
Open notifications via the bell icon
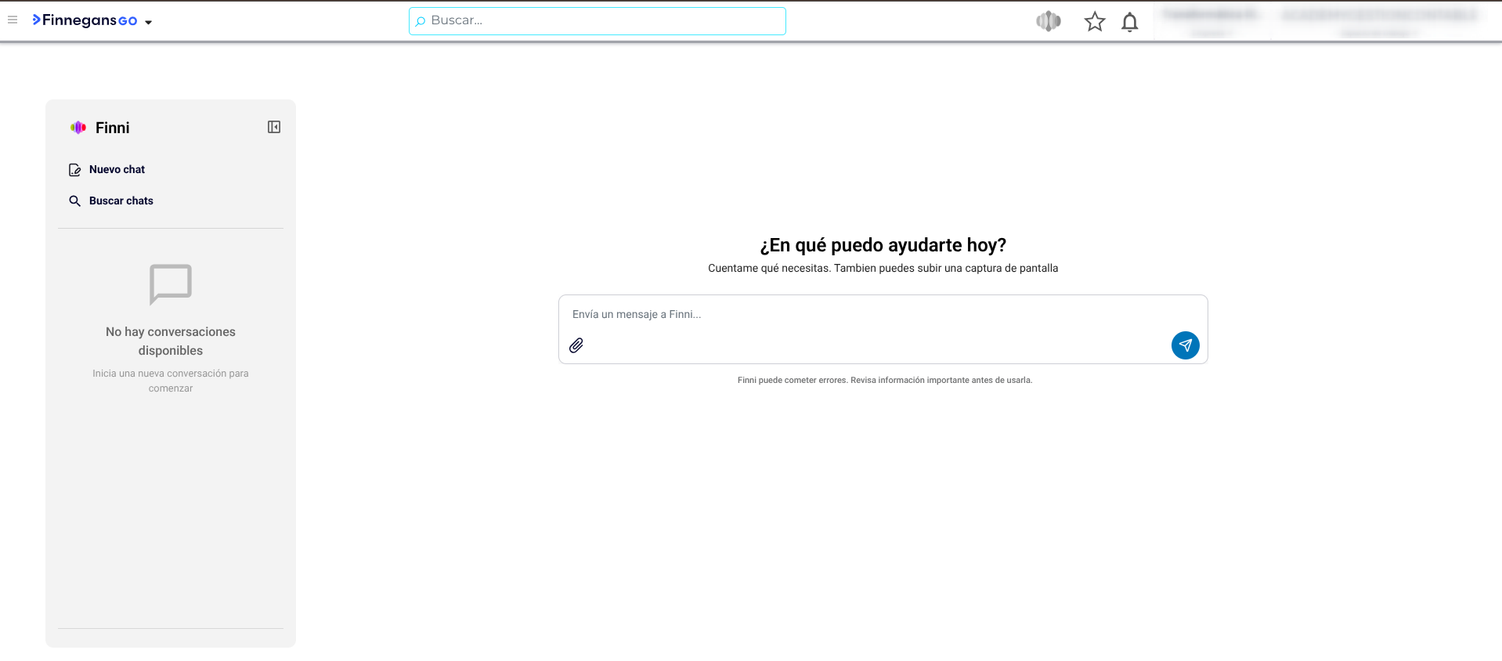(x=1129, y=22)
